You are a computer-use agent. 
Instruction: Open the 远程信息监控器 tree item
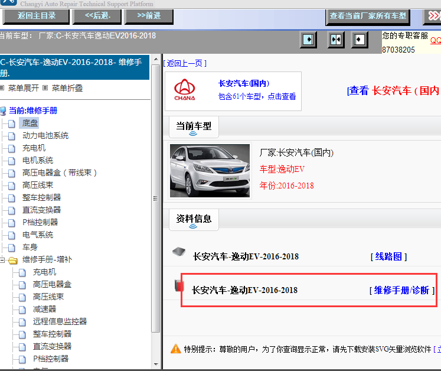click(60, 321)
